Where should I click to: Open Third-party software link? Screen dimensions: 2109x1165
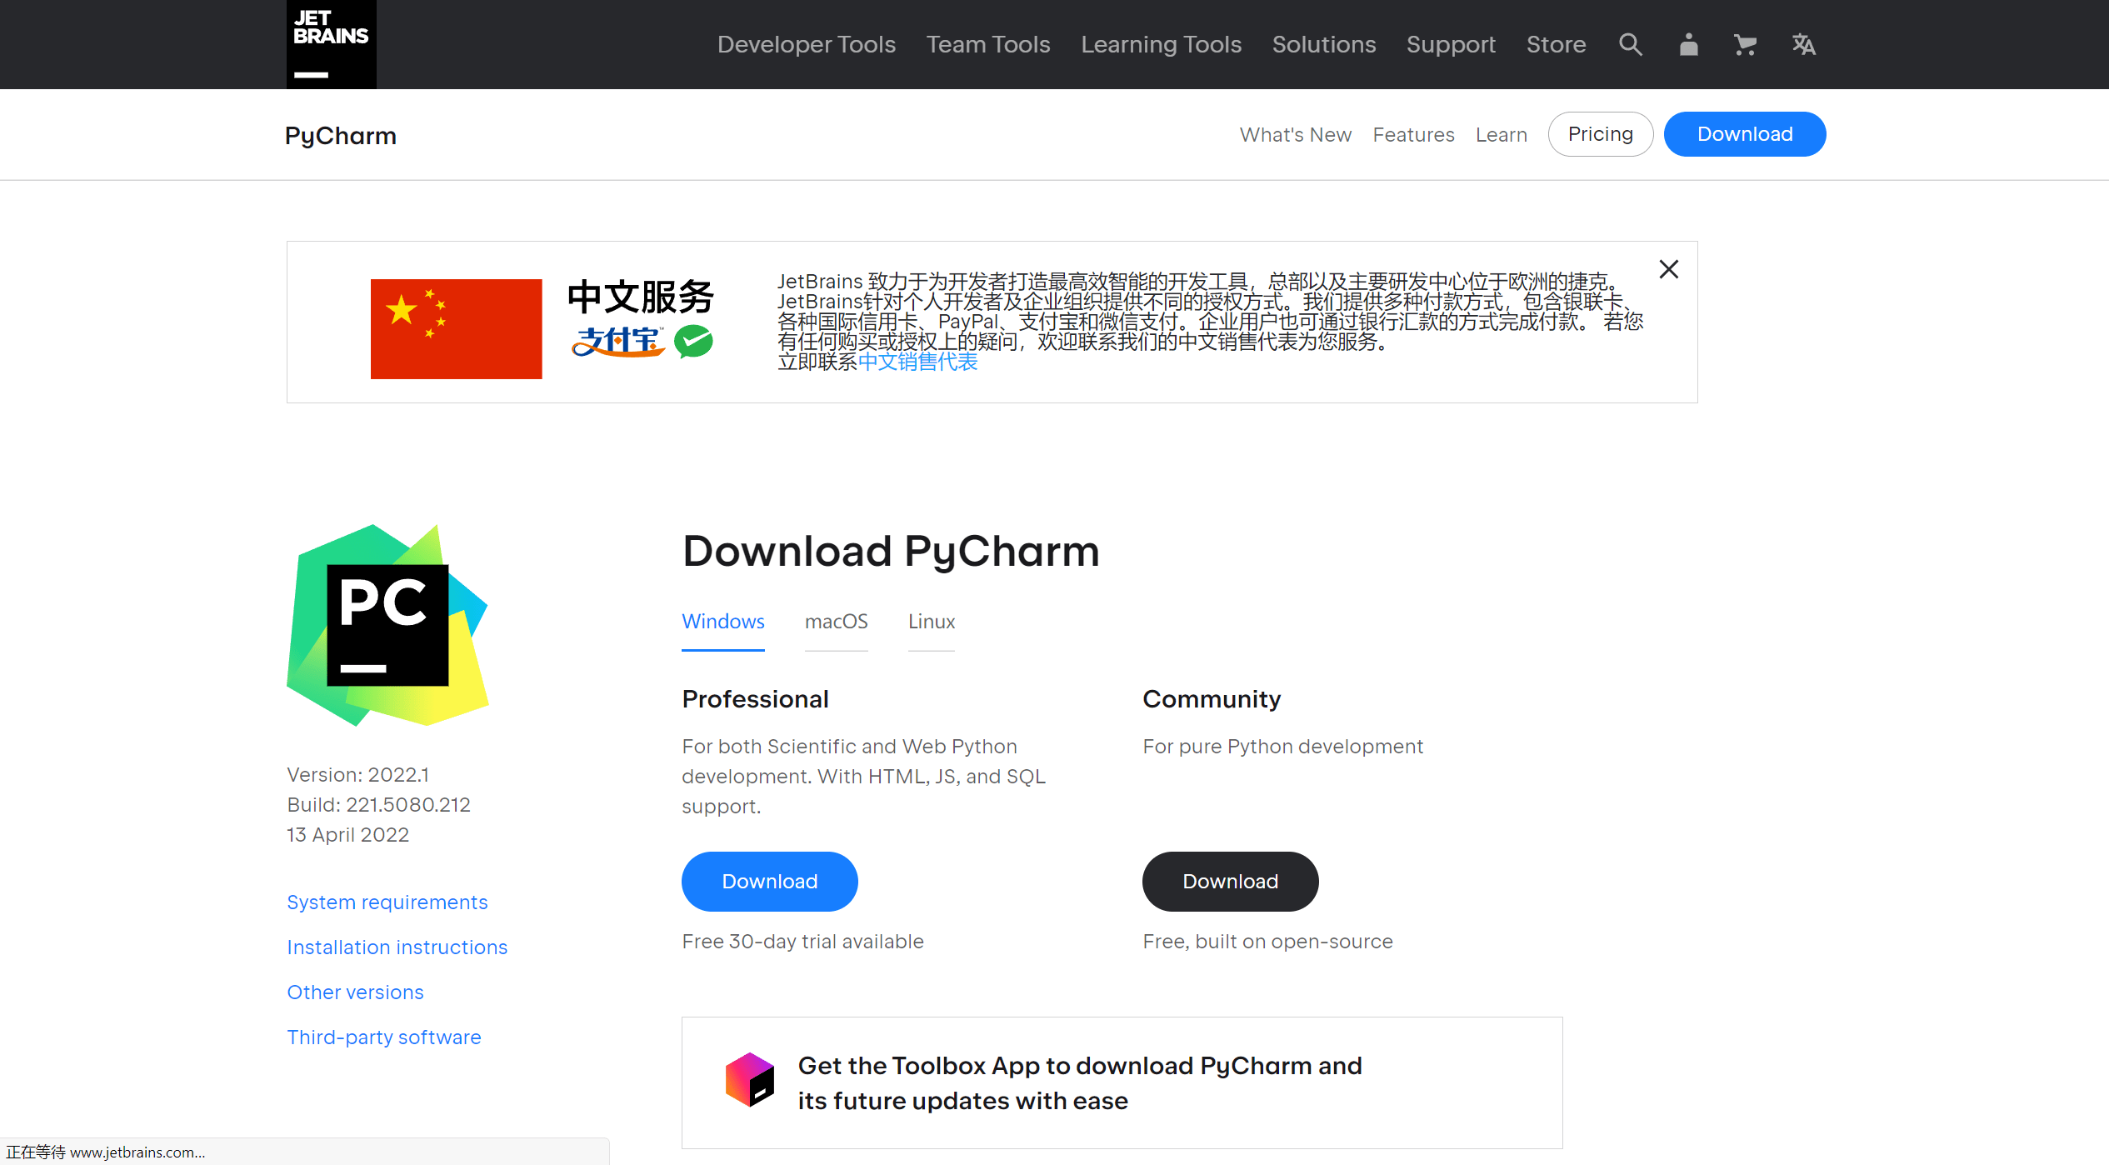pyautogui.click(x=383, y=1037)
